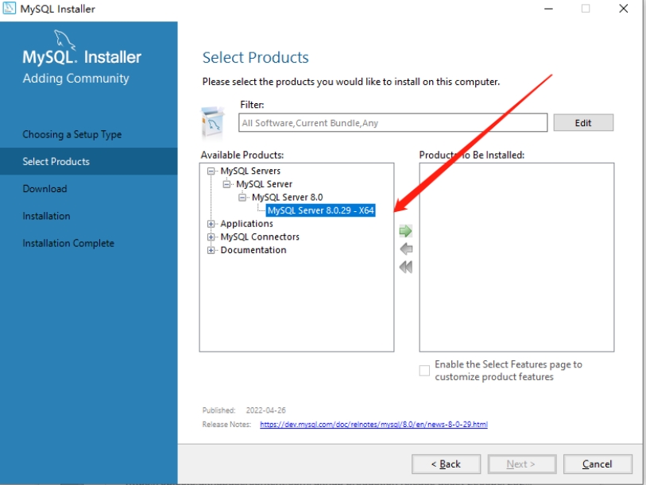Screen dimensions: 646x485
Task: Cancel the MySQL installation
Action: pos(598,464)
